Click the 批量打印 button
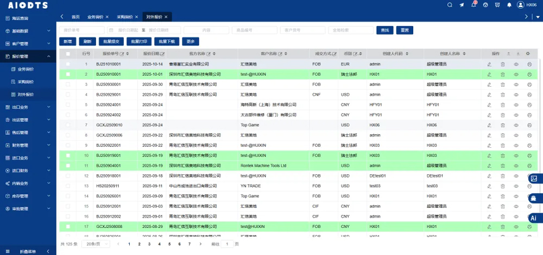The width and height of the screenshot is (543, 255). (x=140, y=41)
